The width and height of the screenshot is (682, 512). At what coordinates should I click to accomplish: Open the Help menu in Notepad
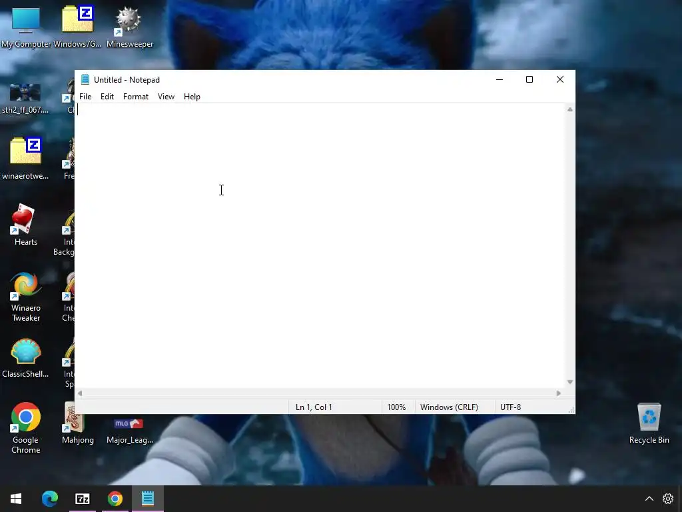(192, 97)
